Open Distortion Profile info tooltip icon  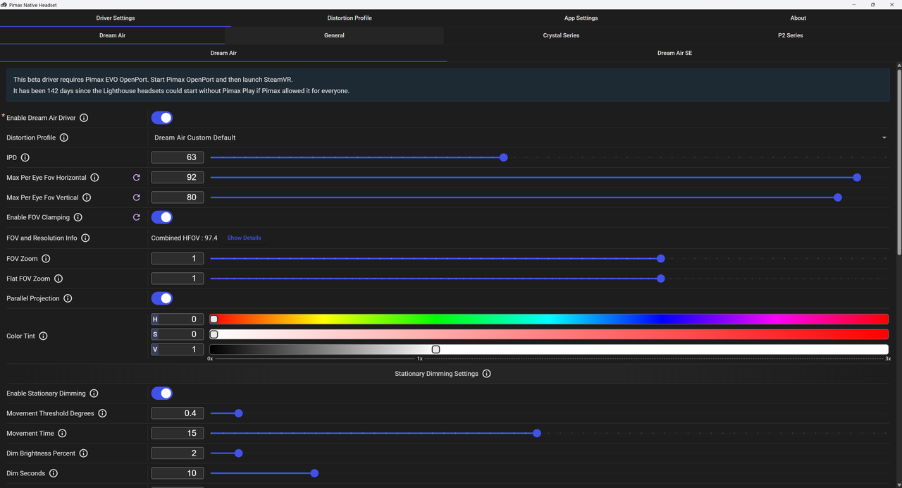(x=64, y=138)
